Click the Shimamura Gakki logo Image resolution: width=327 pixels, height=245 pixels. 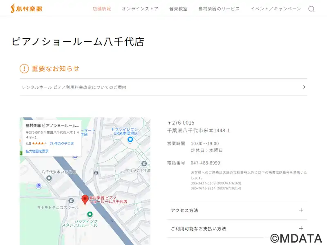pos(27,9)
